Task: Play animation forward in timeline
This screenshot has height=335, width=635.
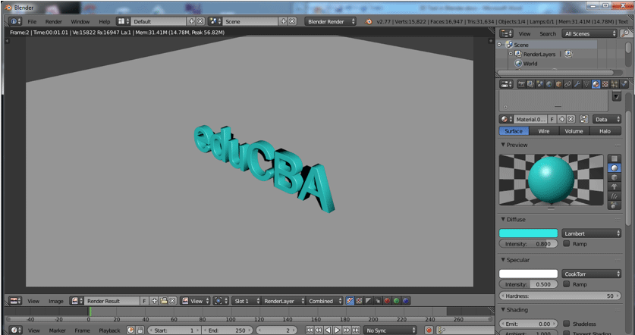Action: tap(337, 330)
